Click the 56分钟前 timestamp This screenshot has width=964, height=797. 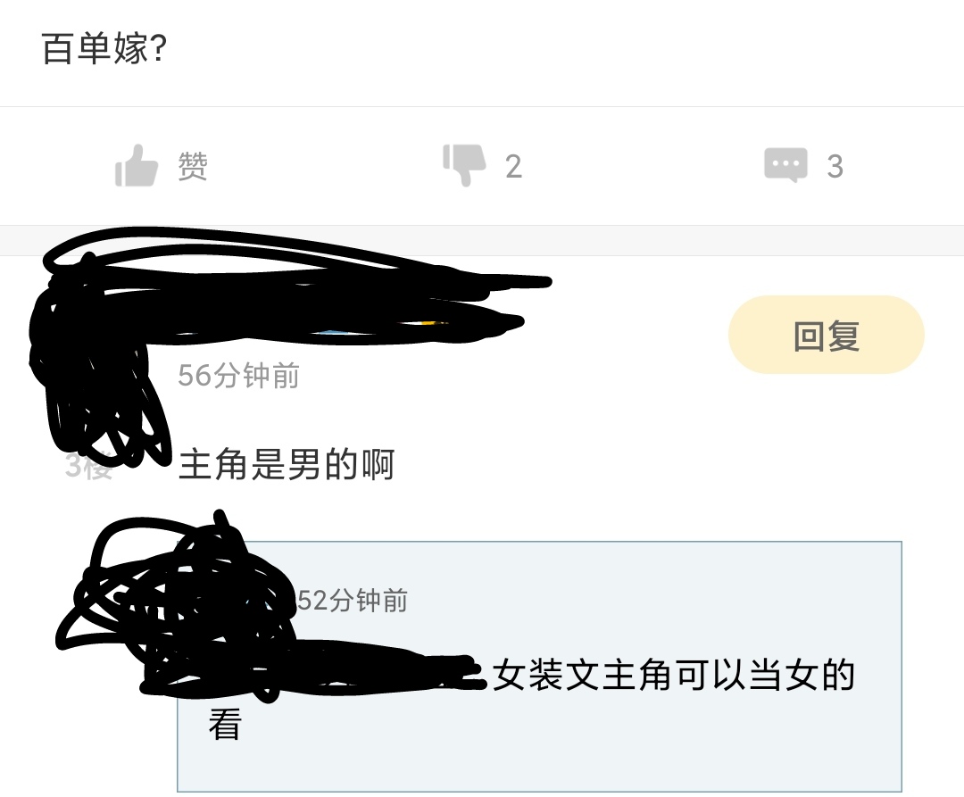click(238, 376)
